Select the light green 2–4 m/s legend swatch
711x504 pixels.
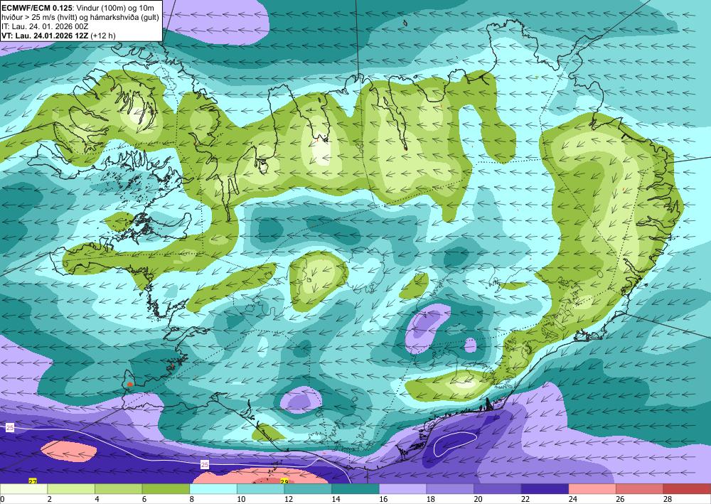(70, 489)
